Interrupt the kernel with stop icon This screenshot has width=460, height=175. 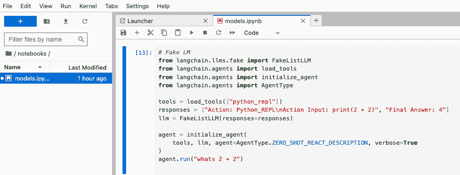click(x=205, y=33)
